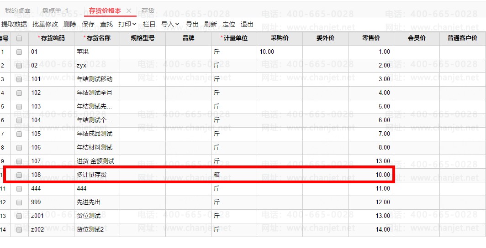Click the 定位 button
Image resolution: width=486 pixels, height=248 pixels.
coord(229,24)
